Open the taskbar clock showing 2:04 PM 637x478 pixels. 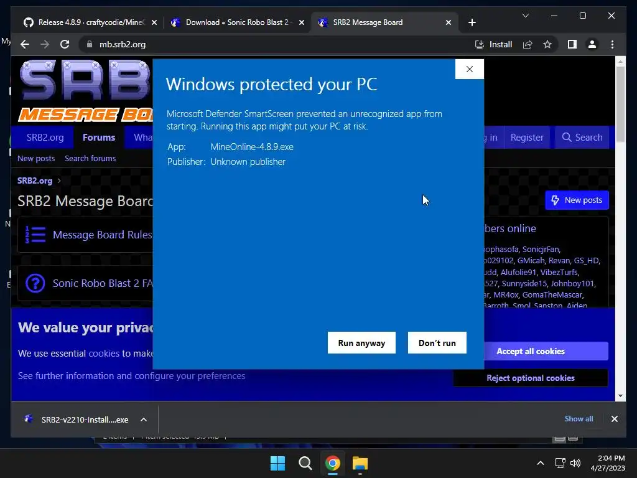click(x=607, y=463)
